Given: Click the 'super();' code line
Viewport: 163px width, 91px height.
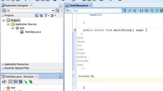Looking at the screenshot, I should [96, 15].
